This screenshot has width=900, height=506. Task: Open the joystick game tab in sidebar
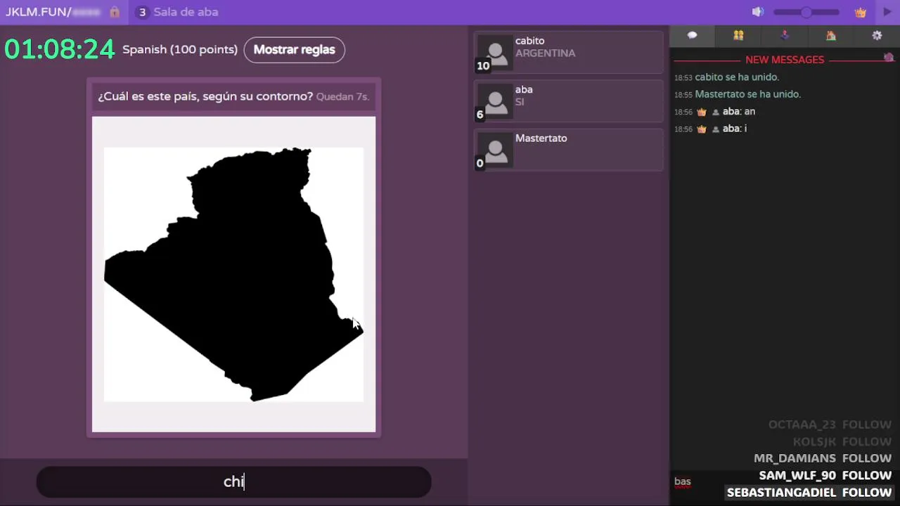(785, 35)
